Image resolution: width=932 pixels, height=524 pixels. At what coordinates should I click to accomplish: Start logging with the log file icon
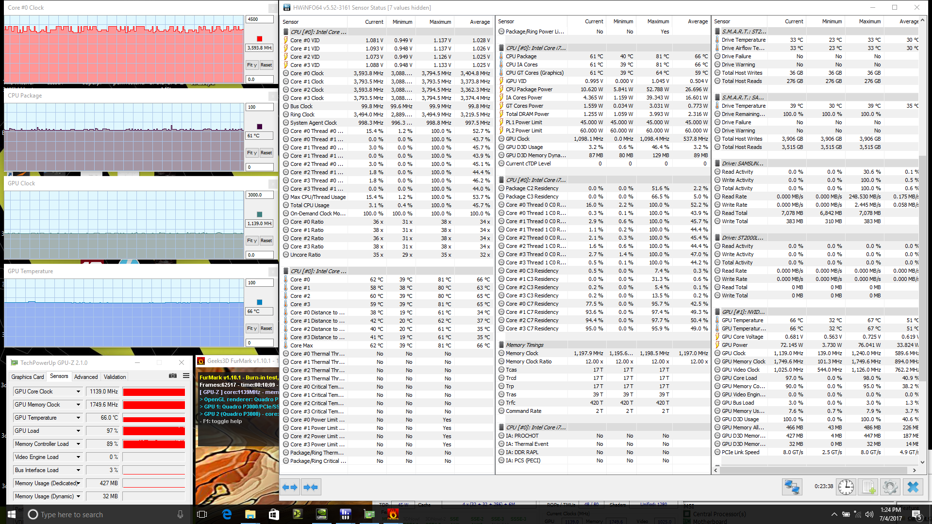click(x=868, y=487)
